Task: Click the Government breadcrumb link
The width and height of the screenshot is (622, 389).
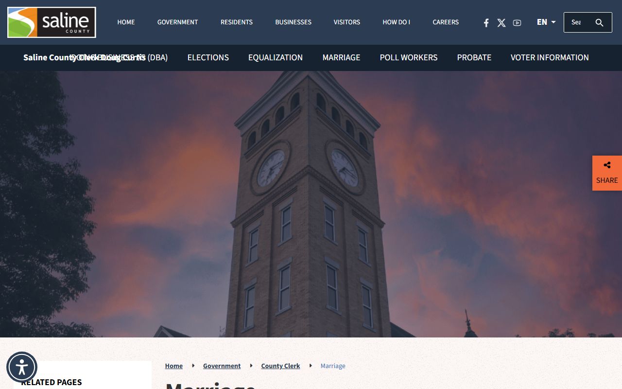Action: [222, 366]
